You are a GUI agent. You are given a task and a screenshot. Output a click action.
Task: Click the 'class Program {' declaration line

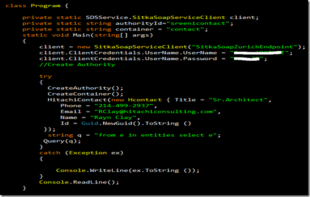(x=37, y=6)
